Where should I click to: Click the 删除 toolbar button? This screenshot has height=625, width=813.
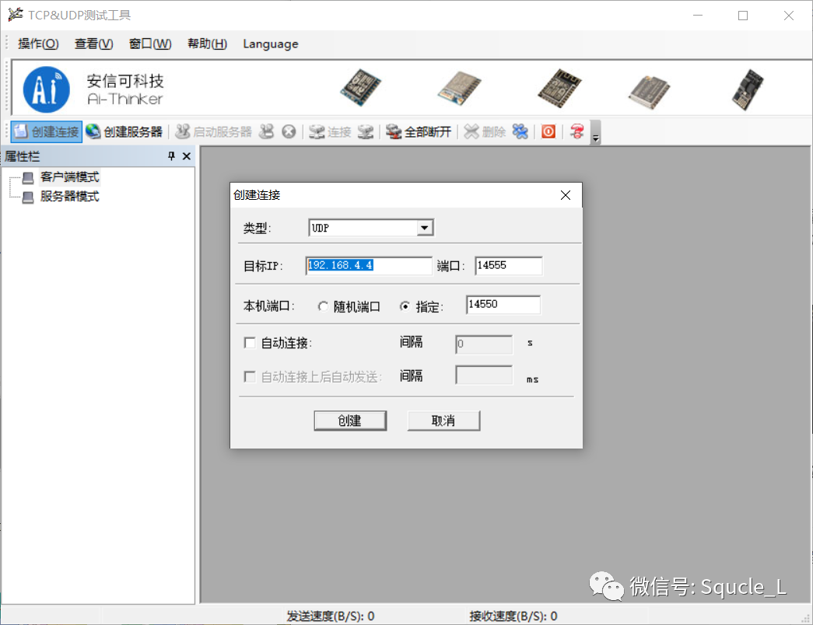point(485,131)
